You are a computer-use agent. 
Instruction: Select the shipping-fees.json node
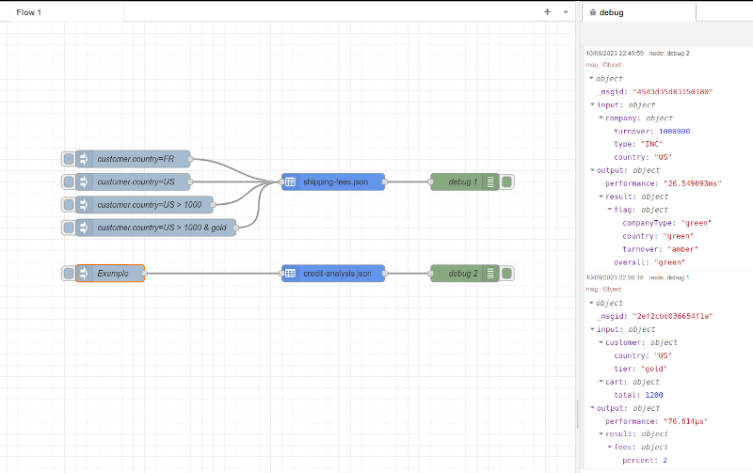333,181
